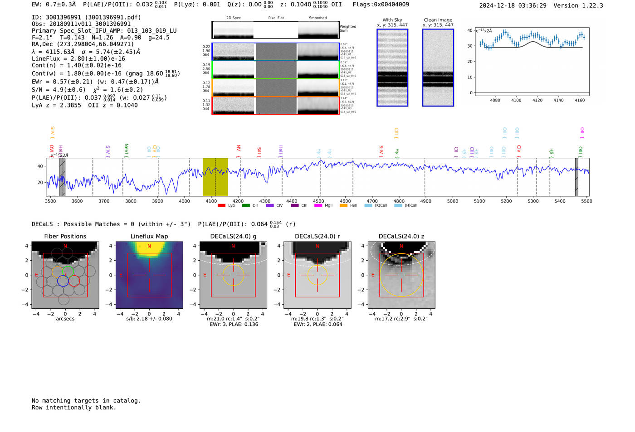Open the Lineflux Map panel
The height and width of the screenshot is (432, 635).
[149, 275]
